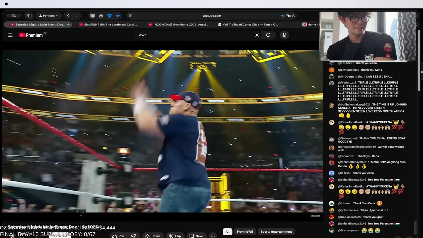Open page reader menu in address bar
The image size is (423, 238).
coord(130,16)
